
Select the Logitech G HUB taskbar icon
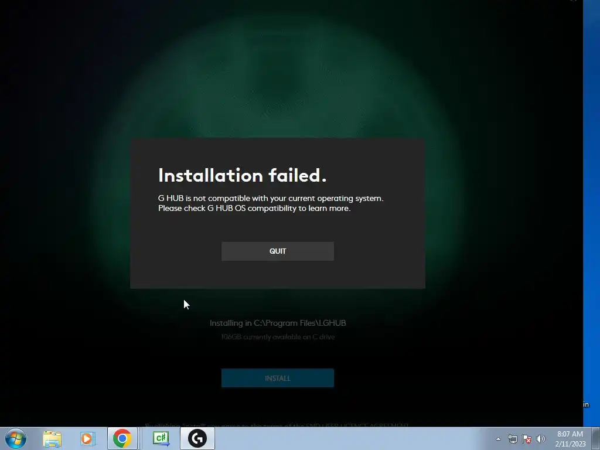click(197, 438)
